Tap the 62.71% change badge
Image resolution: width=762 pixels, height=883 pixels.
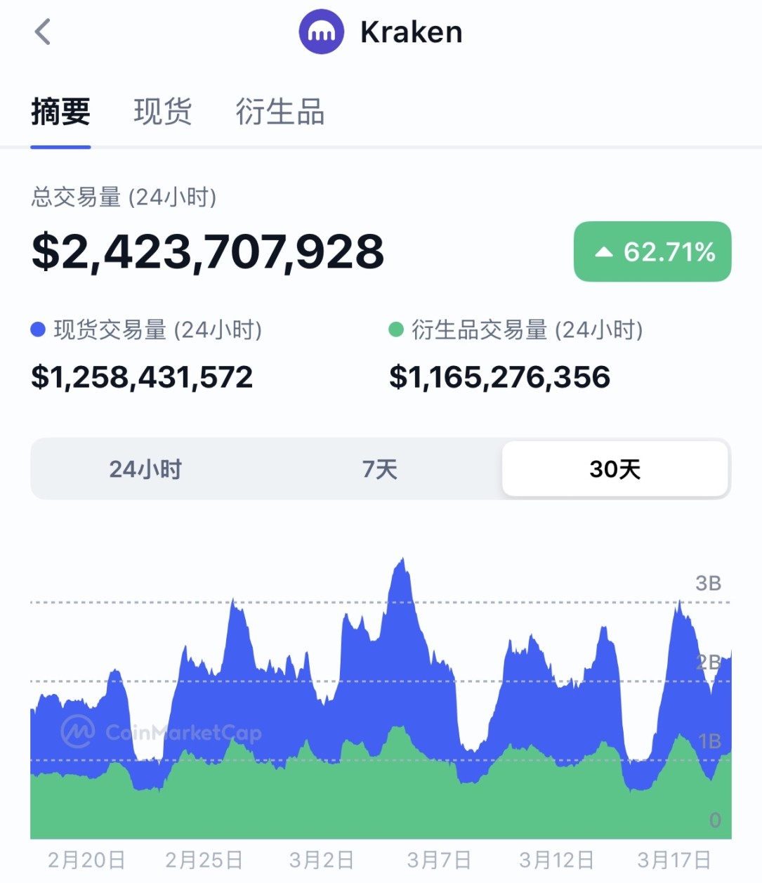[652, 252]
